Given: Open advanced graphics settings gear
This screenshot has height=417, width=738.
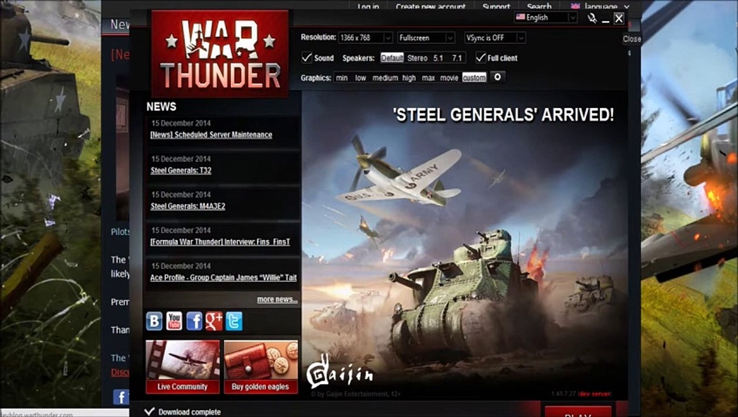Looking at the screenshot, I should pyautogui.click(x=497, y=77).
